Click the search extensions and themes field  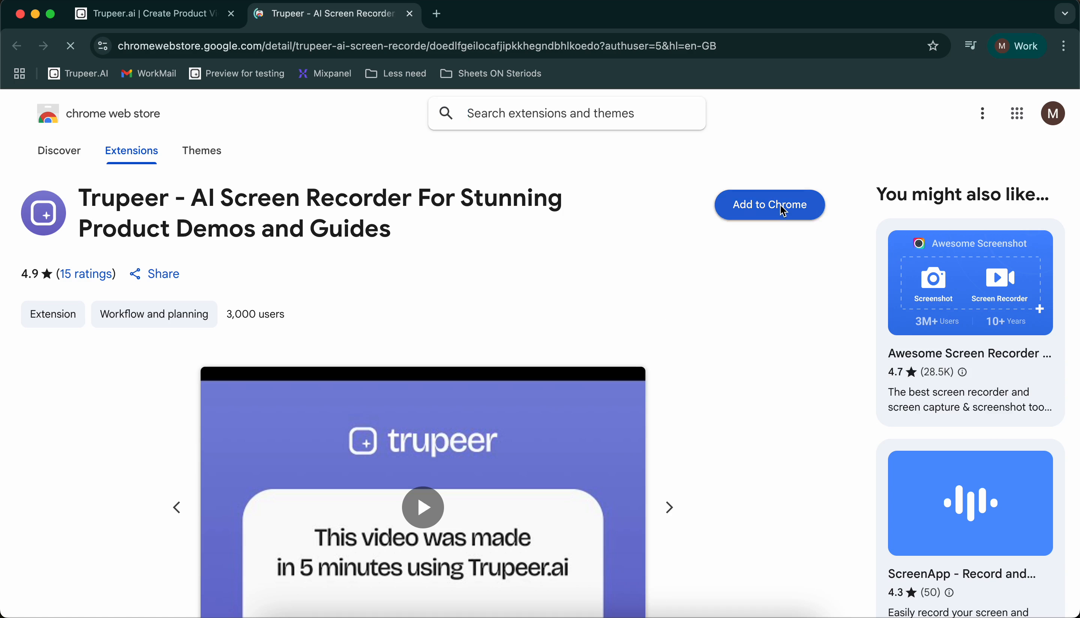[567, 113]
